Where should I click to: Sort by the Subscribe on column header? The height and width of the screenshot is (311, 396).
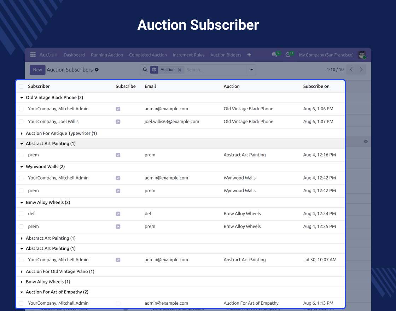pyautogui.click(x=316, y=86)
